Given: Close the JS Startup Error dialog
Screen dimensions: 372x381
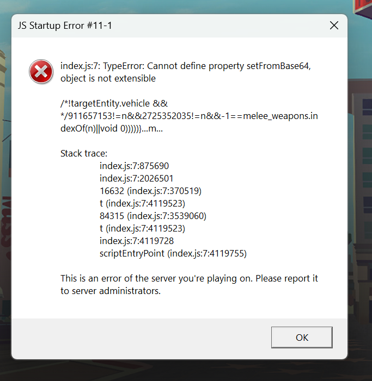Looking at the screenshot, I should (x=334, y=26).
